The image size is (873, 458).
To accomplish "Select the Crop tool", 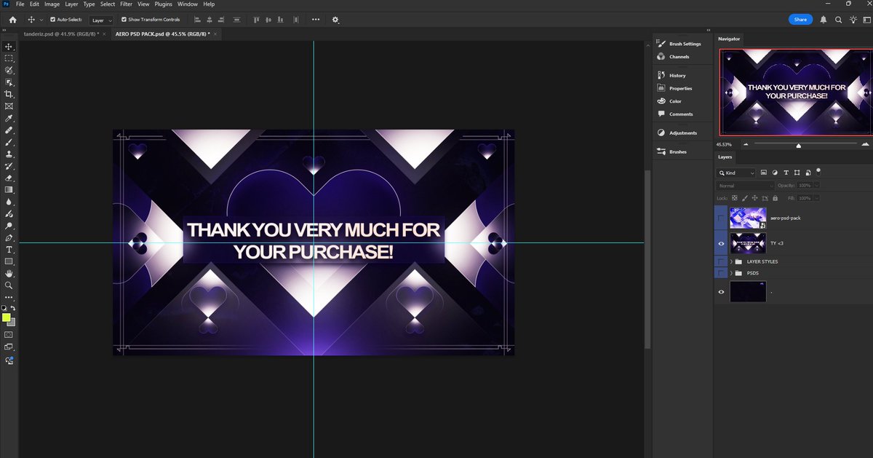I will click(x=9, y=93).
